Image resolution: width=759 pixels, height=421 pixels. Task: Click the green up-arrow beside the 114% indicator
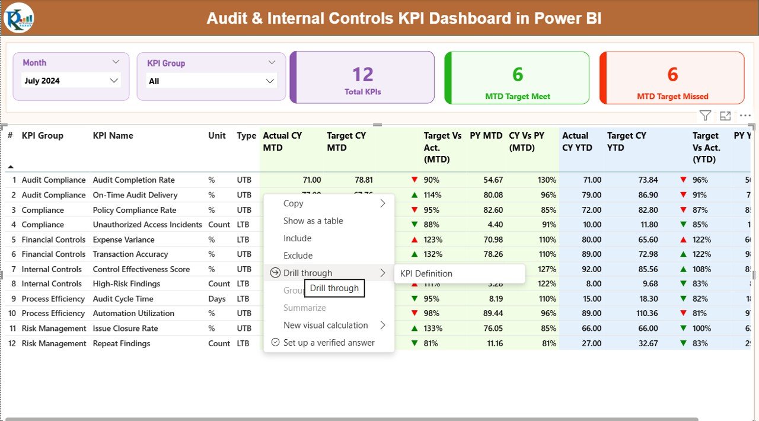coord(413,194)
